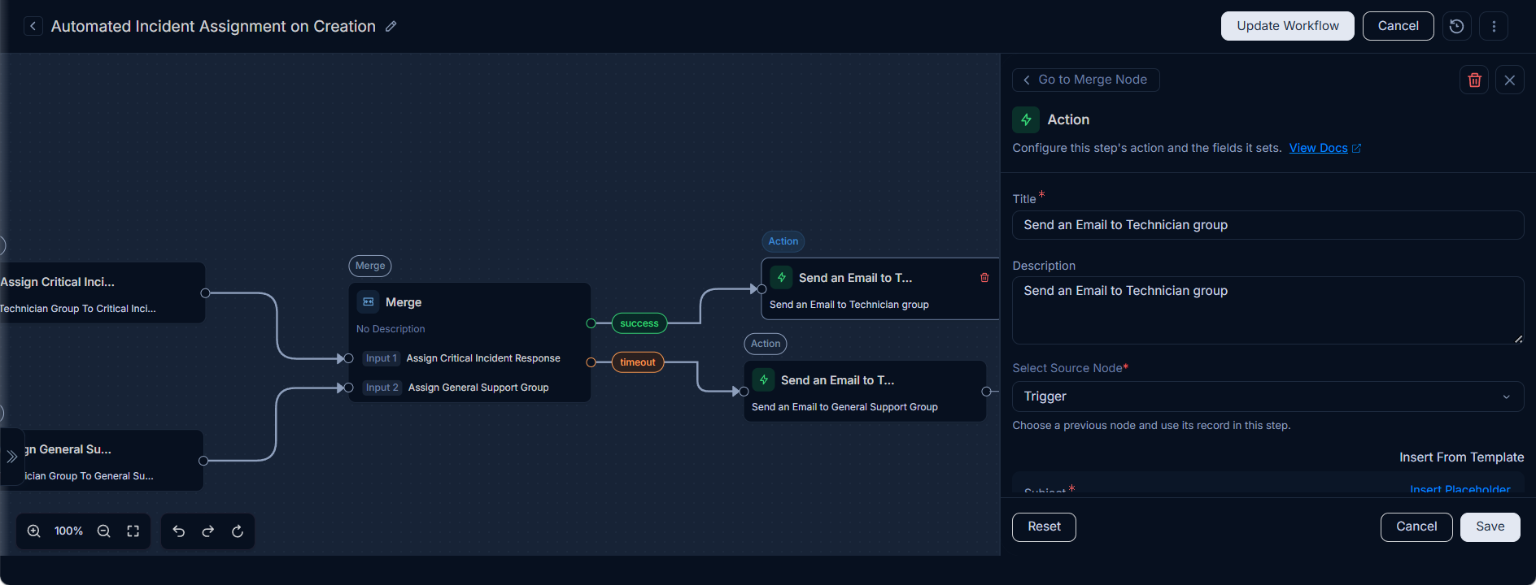Click lightning icon on Technician group email node
Image resolution: width=1536 pixels, height=585 pixels.
(782, 278)
